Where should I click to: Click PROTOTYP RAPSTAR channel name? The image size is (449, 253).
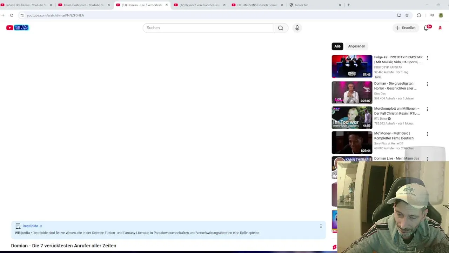tap(388, 67)
